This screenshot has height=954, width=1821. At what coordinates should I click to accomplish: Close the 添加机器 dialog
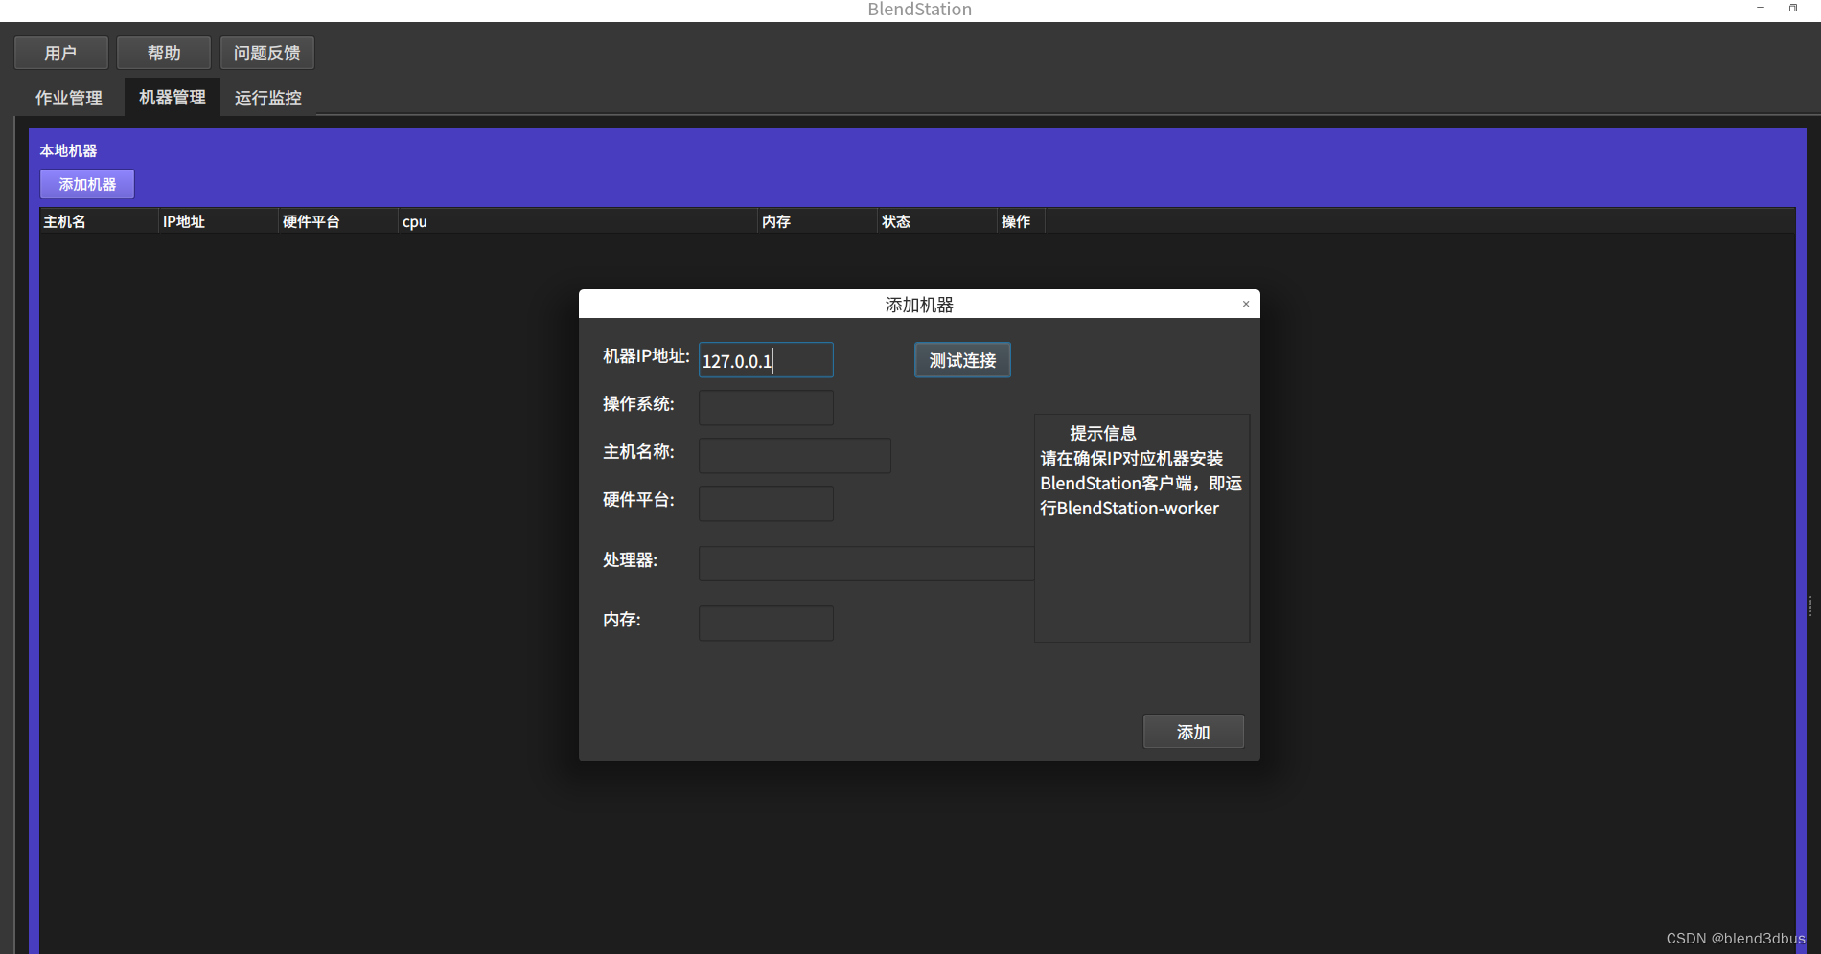tap(1246, 304)
